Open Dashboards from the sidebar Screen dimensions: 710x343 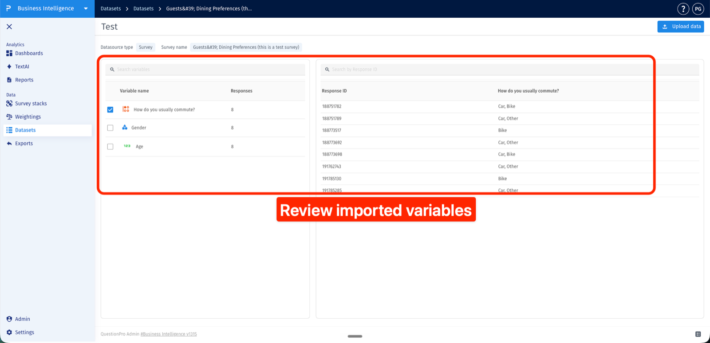(x=29, y=53)
